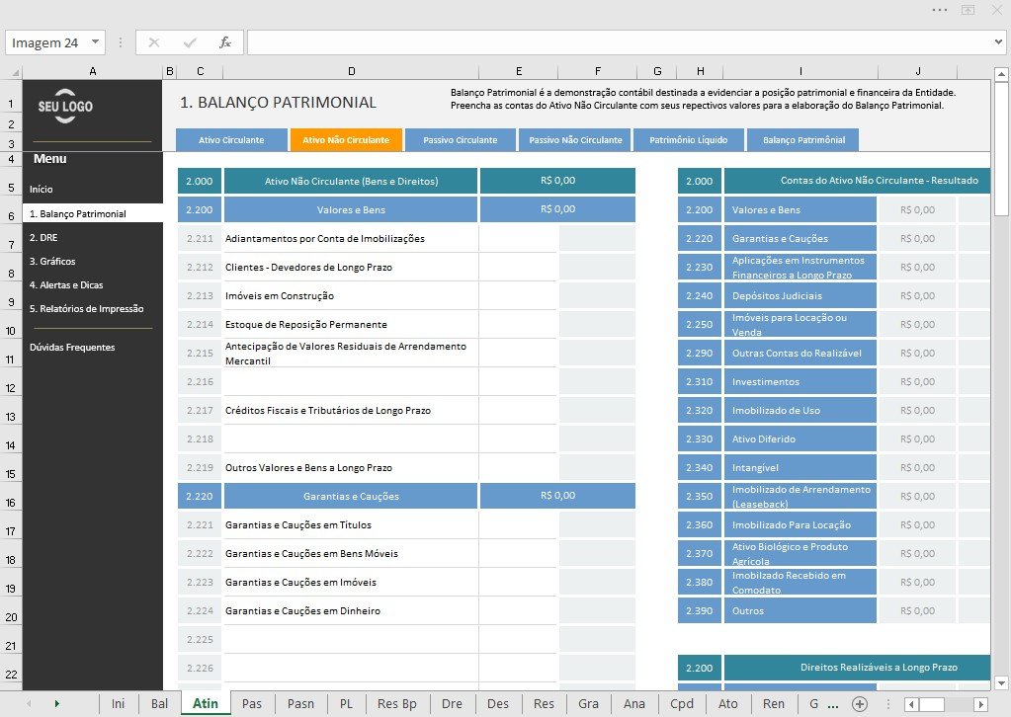This screenshot has width=1011, height=717.
Task: Click the Cancel X icon in formula bar
Action: tap(154, 42)
